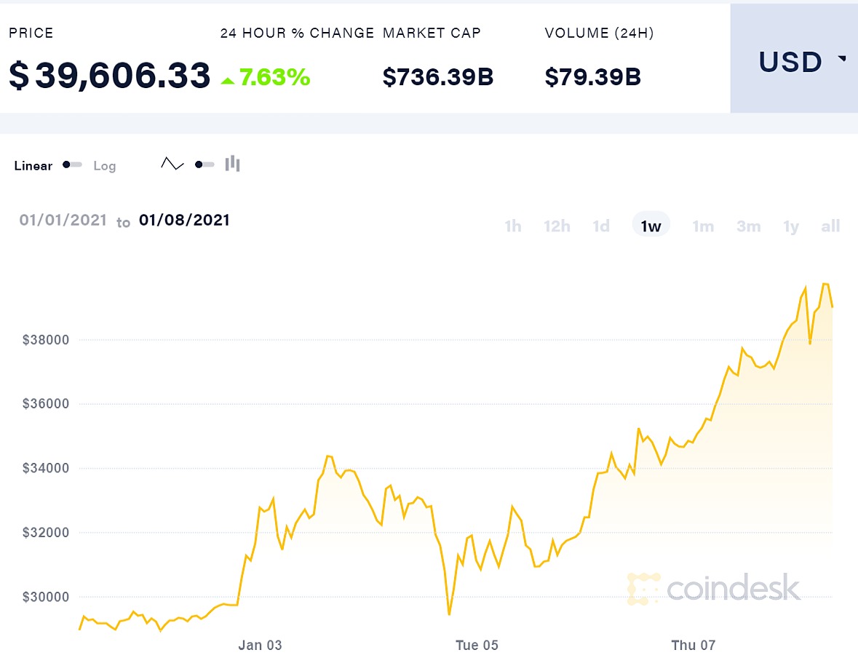Switch chart to Log scale
Viewport: 858px width, 666px height.
pyautogui.click(x=105, y=166)
